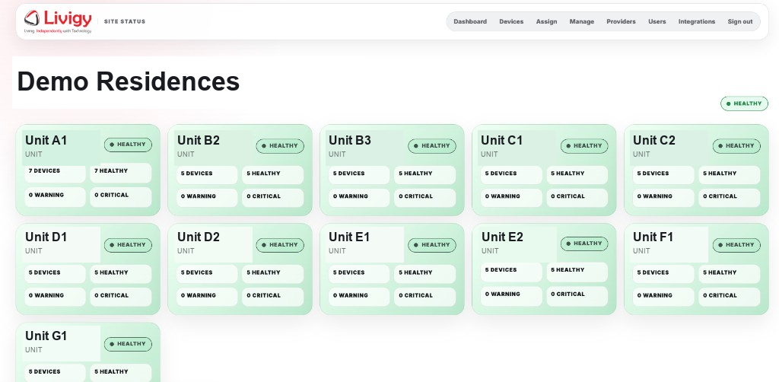Click '0 CRITICAL' in Unit C1
The width and height of the screenshot is (779, 382).
click(577, 198)
